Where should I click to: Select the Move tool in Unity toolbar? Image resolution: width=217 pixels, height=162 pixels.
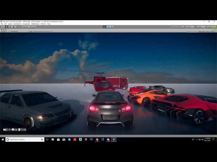click(6, 27)
